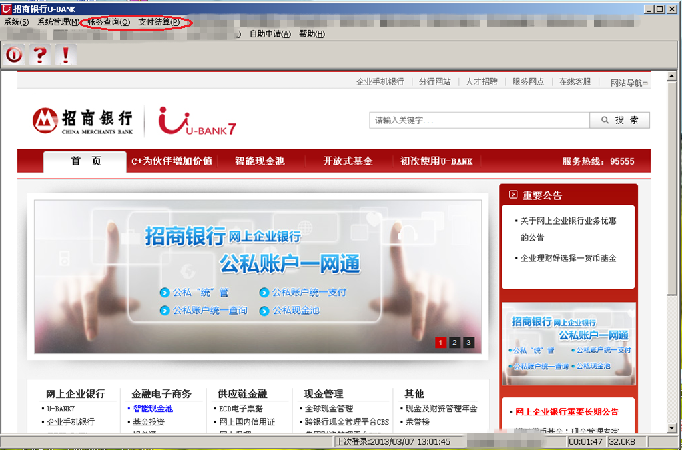Open 智能现金池 under 金融电子商务

point(153,409)
